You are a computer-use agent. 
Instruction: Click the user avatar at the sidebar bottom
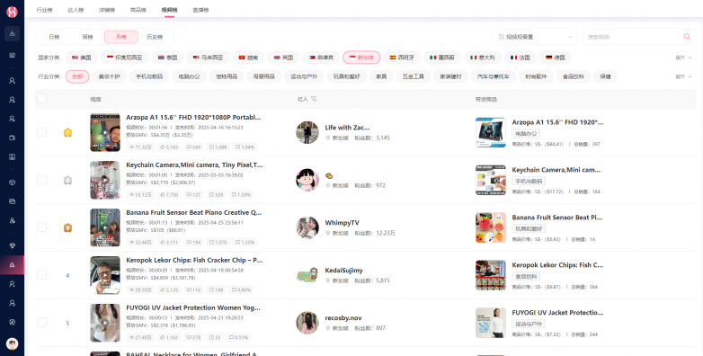tap(12, 344)
